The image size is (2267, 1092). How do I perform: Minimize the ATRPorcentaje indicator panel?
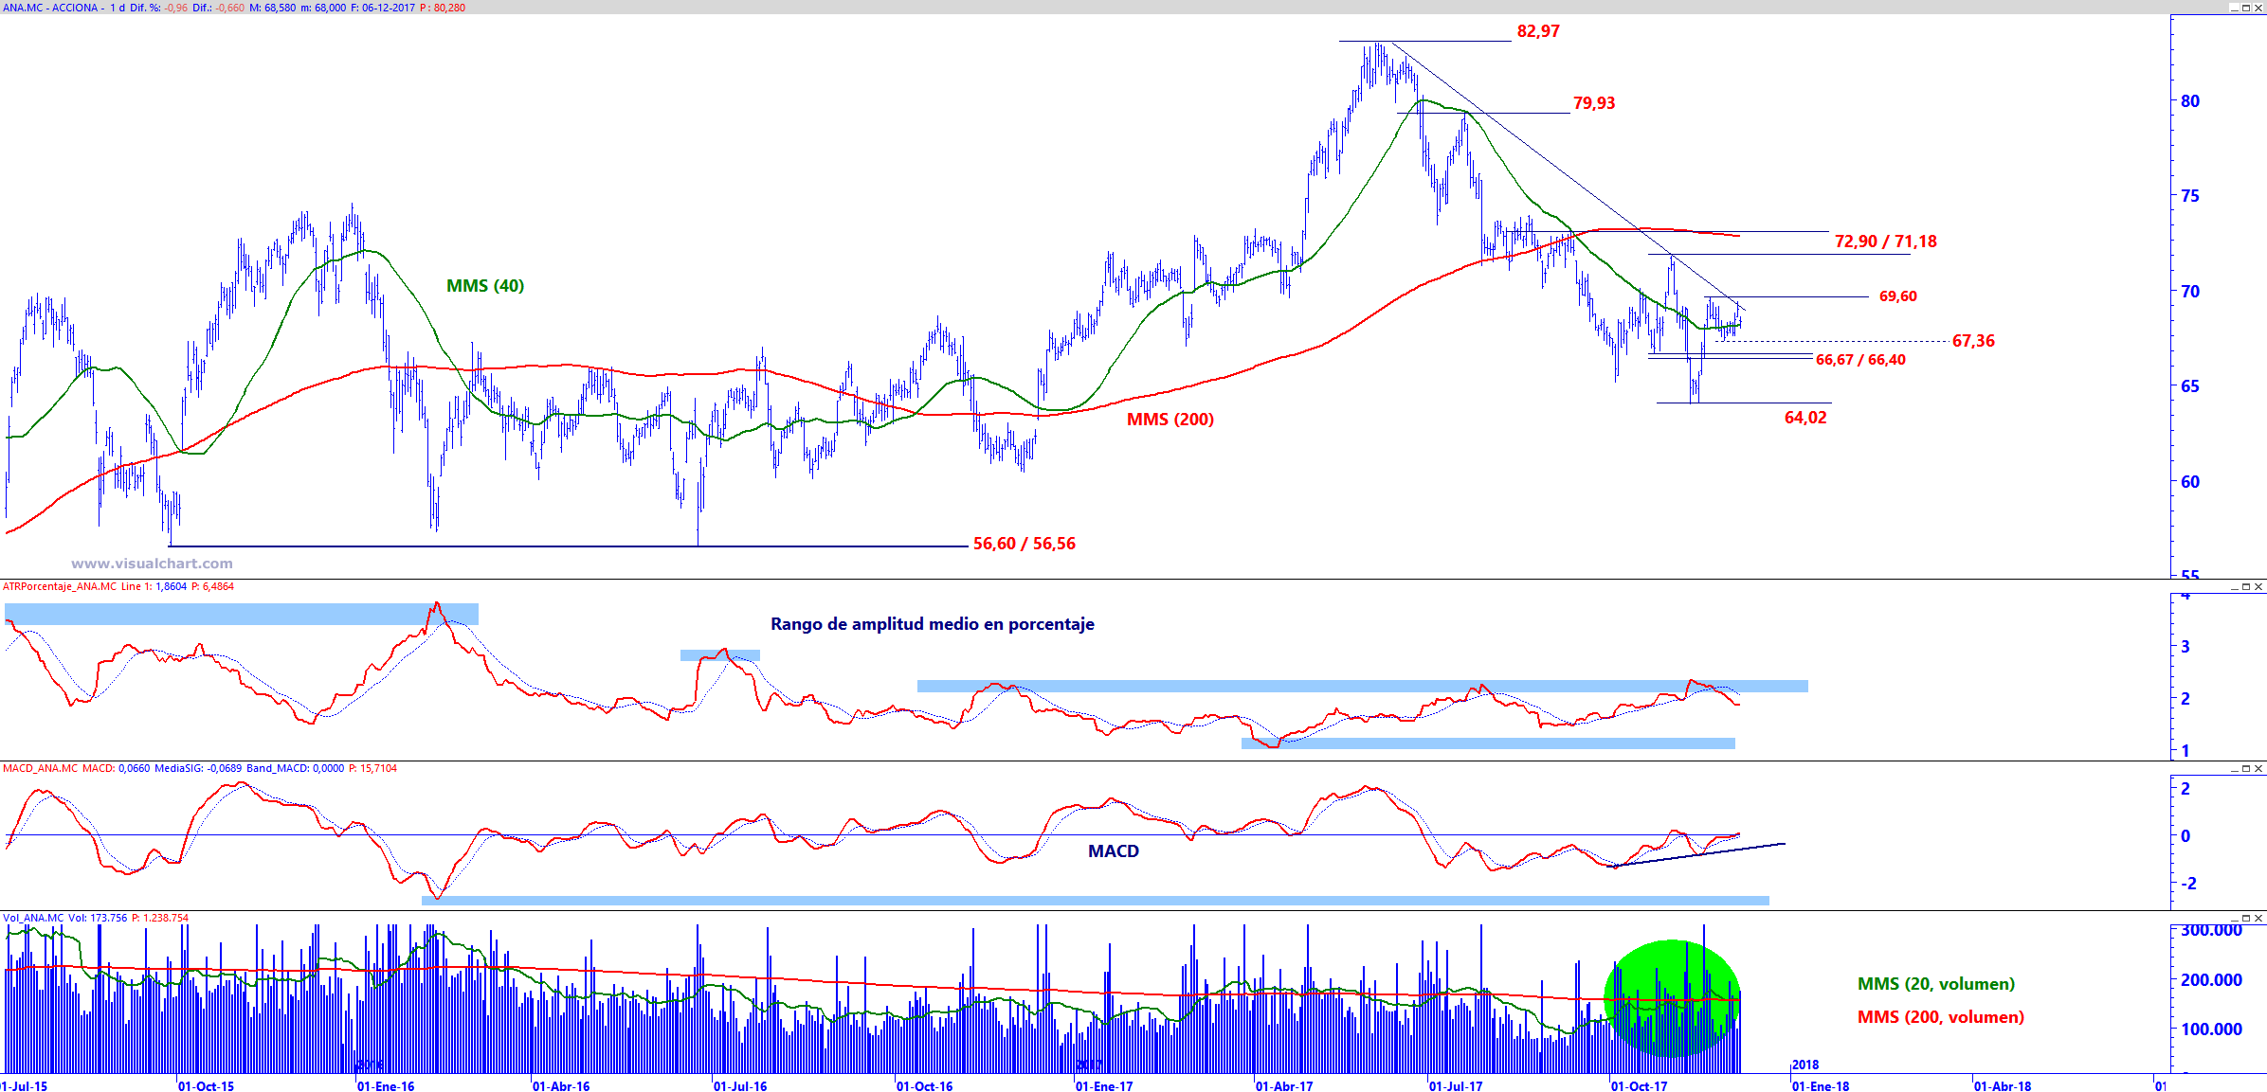coord(2234,587)
